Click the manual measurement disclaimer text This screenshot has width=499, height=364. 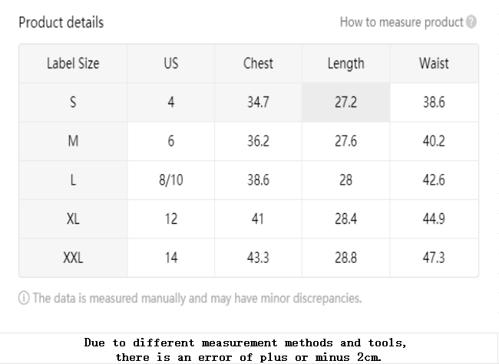click(197, 298)
